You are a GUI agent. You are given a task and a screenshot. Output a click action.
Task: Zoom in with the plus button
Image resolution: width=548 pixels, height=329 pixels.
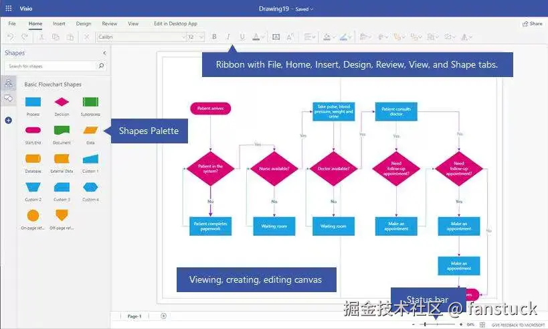pos(461,325)
